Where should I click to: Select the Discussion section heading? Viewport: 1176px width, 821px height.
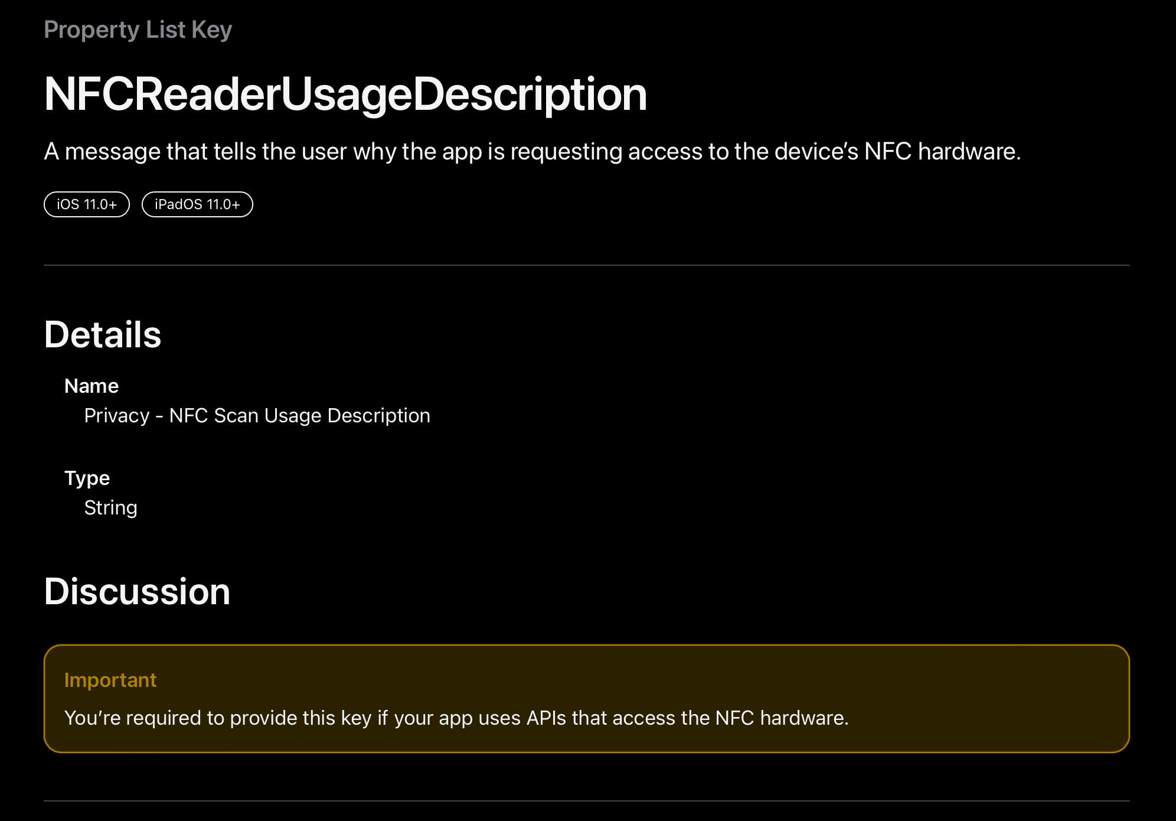pos(137,592)
